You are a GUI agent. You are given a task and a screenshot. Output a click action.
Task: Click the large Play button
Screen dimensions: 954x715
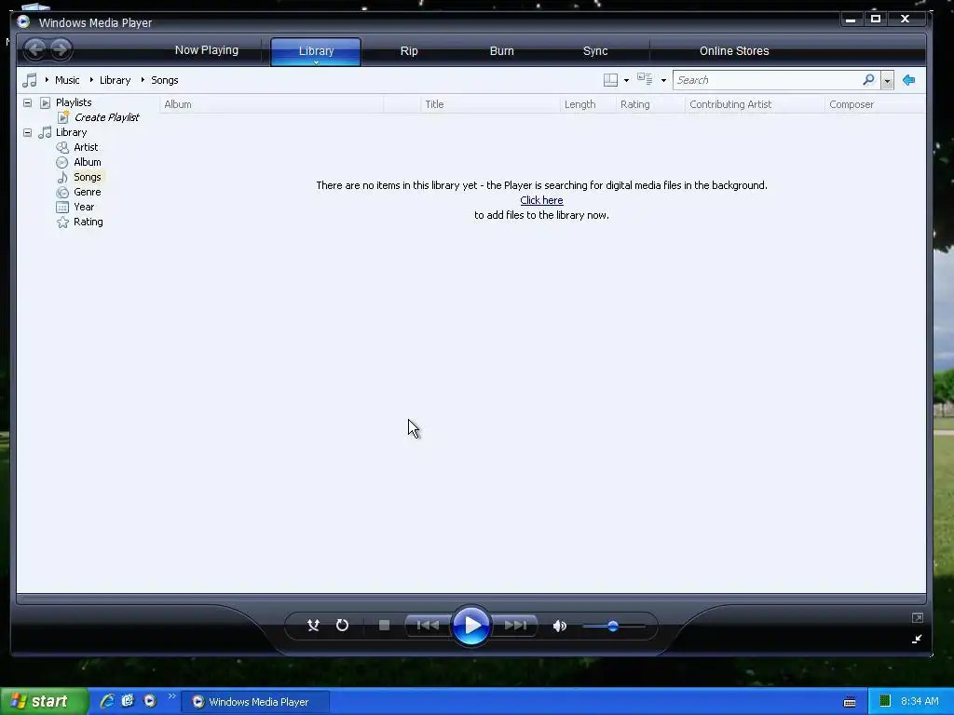tap(470, 625)
